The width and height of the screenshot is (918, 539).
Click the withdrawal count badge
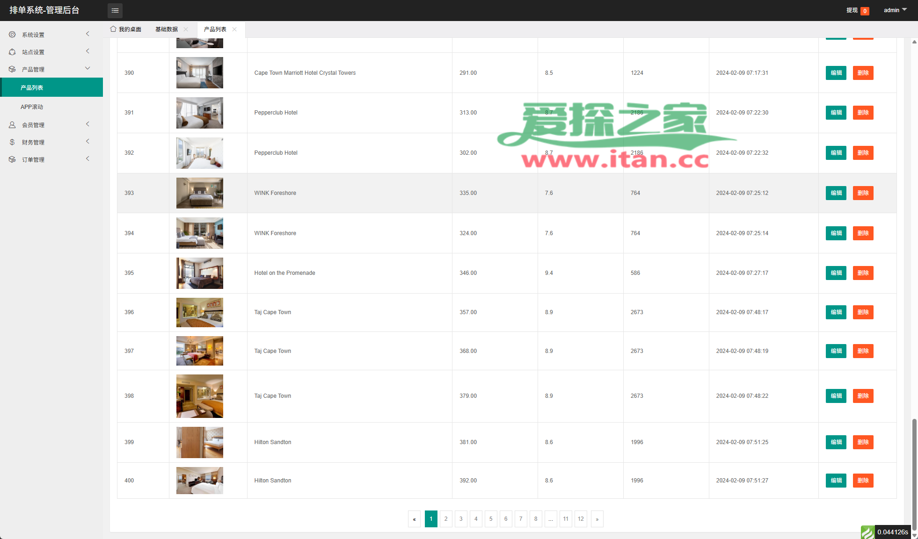pyautogui.click(x=865, y=11)
